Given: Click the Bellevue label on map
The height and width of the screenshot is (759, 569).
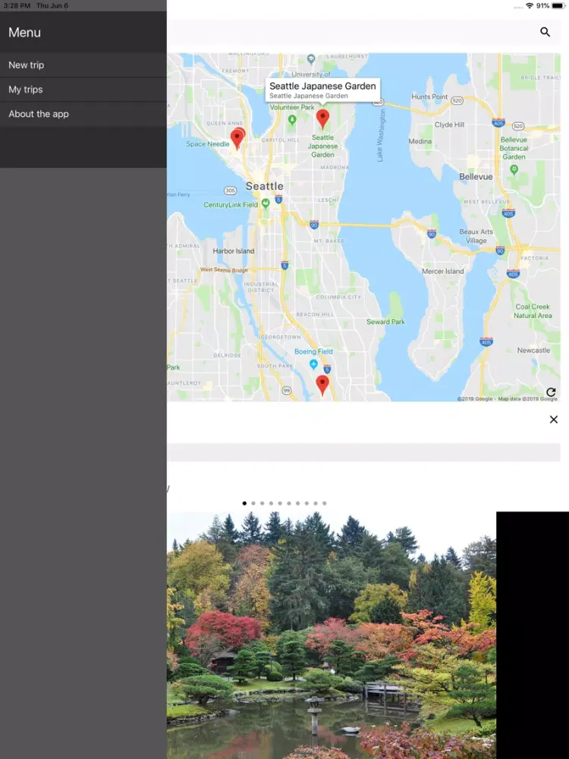Looking at the screenshot, I should (x=476, y=177).
